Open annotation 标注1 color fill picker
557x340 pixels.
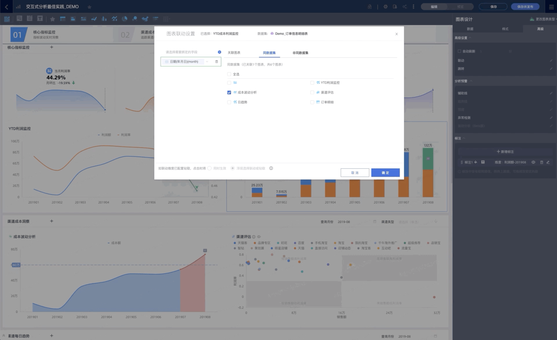(476, 162)
